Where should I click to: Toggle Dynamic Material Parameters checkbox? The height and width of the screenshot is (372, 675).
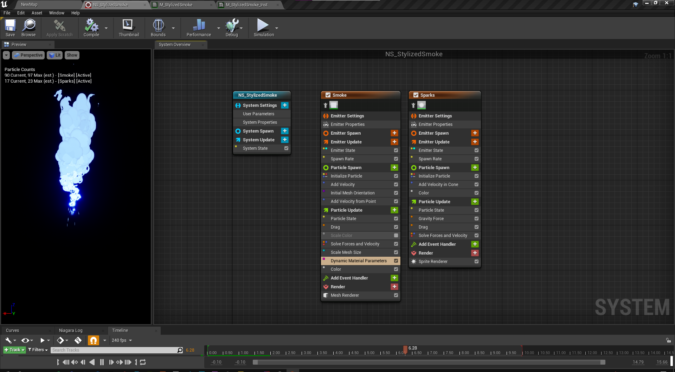[396, 261]
